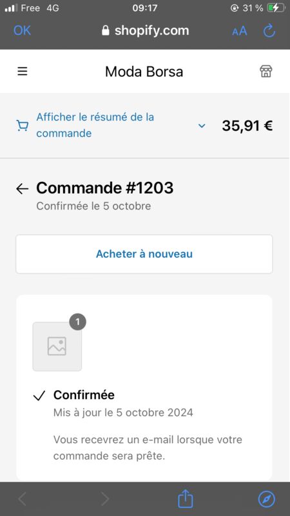Tap the shopping cart icon

23,125
